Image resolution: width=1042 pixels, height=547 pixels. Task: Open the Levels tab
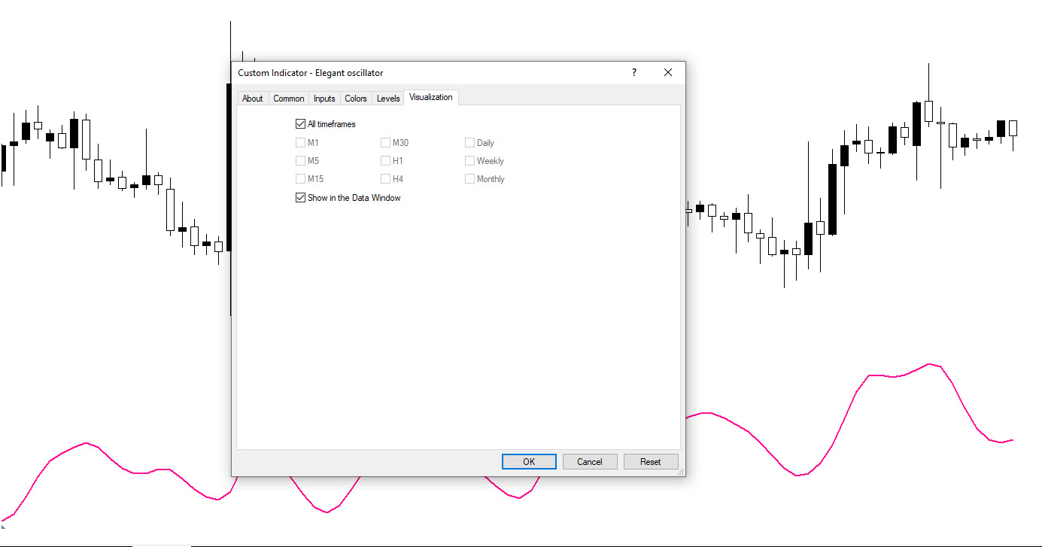click(388, 99)
